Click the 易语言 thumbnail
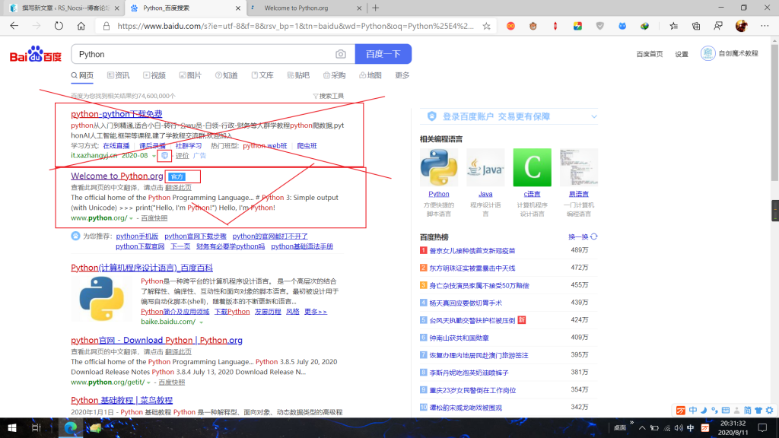This screenshot has height=438, width=779. [579, 167]
